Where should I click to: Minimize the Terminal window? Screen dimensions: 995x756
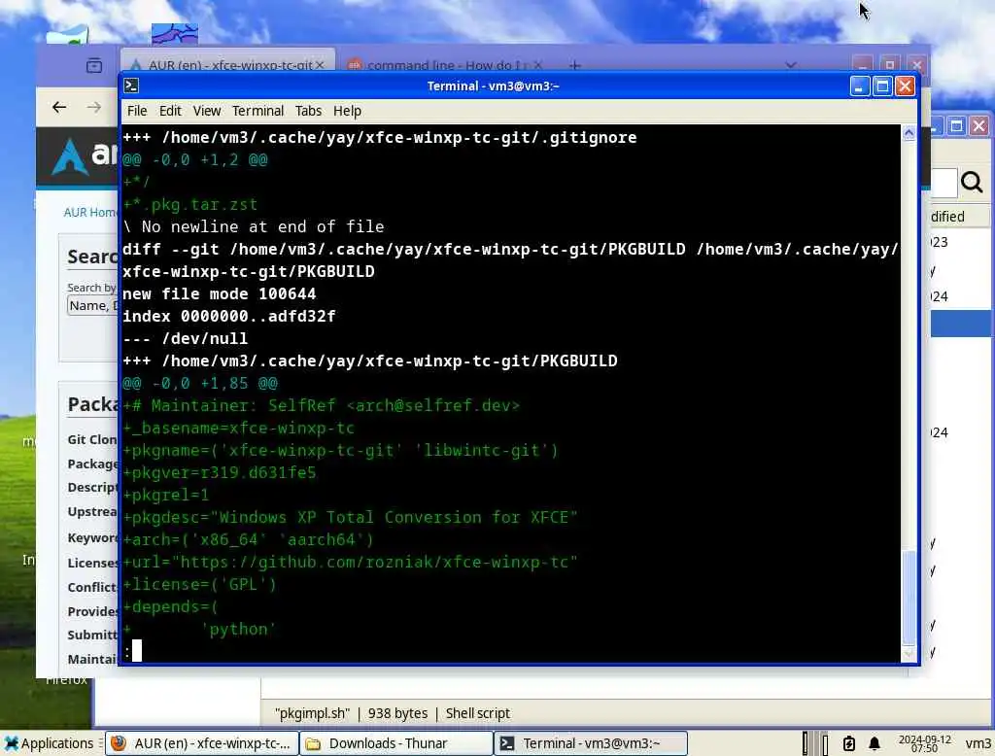coord(859,86)
